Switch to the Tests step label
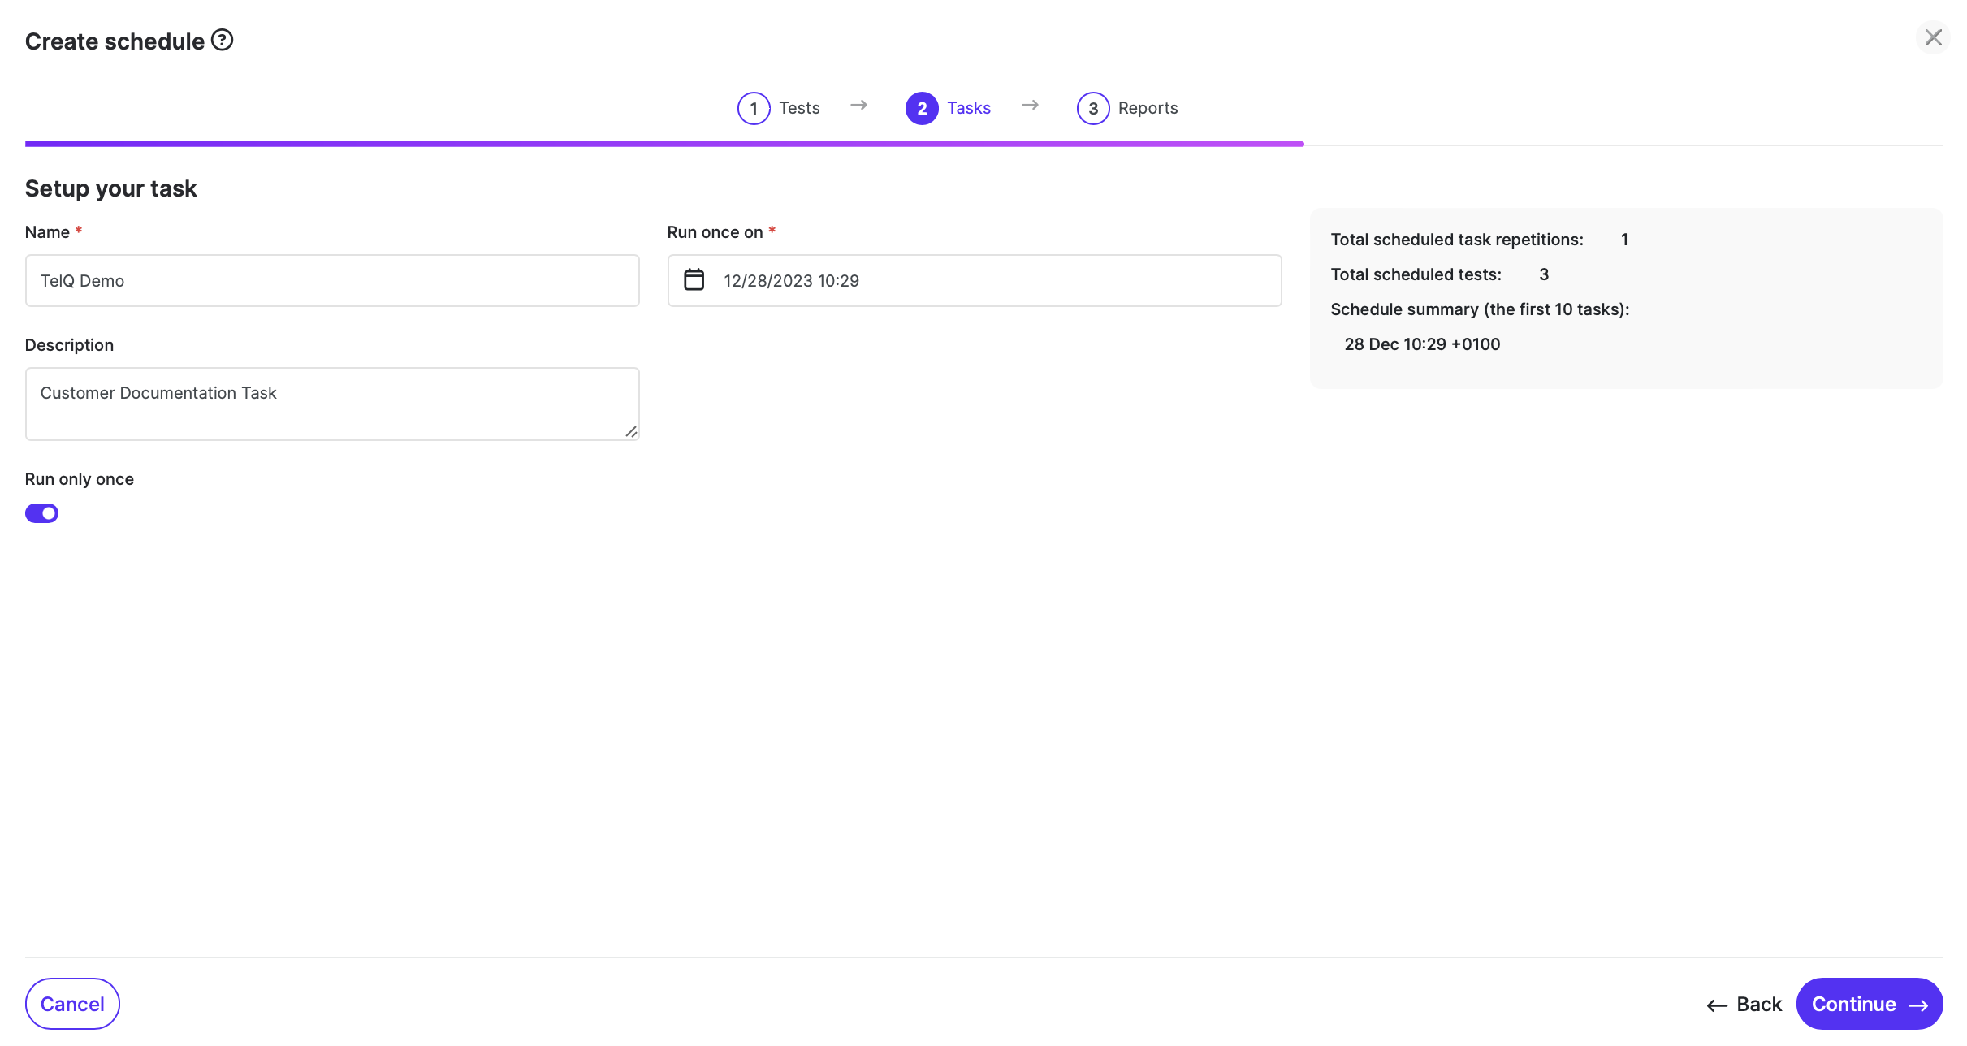The height and width of the screenshot is (1046, 1967). pos(799,108)
